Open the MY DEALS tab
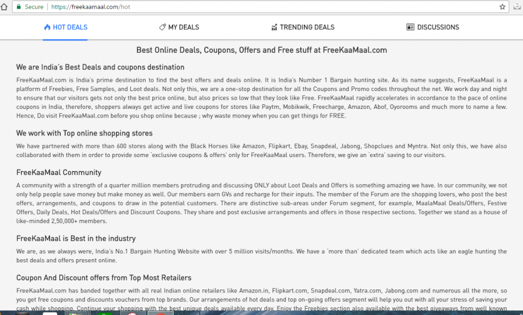 [179, 28]
